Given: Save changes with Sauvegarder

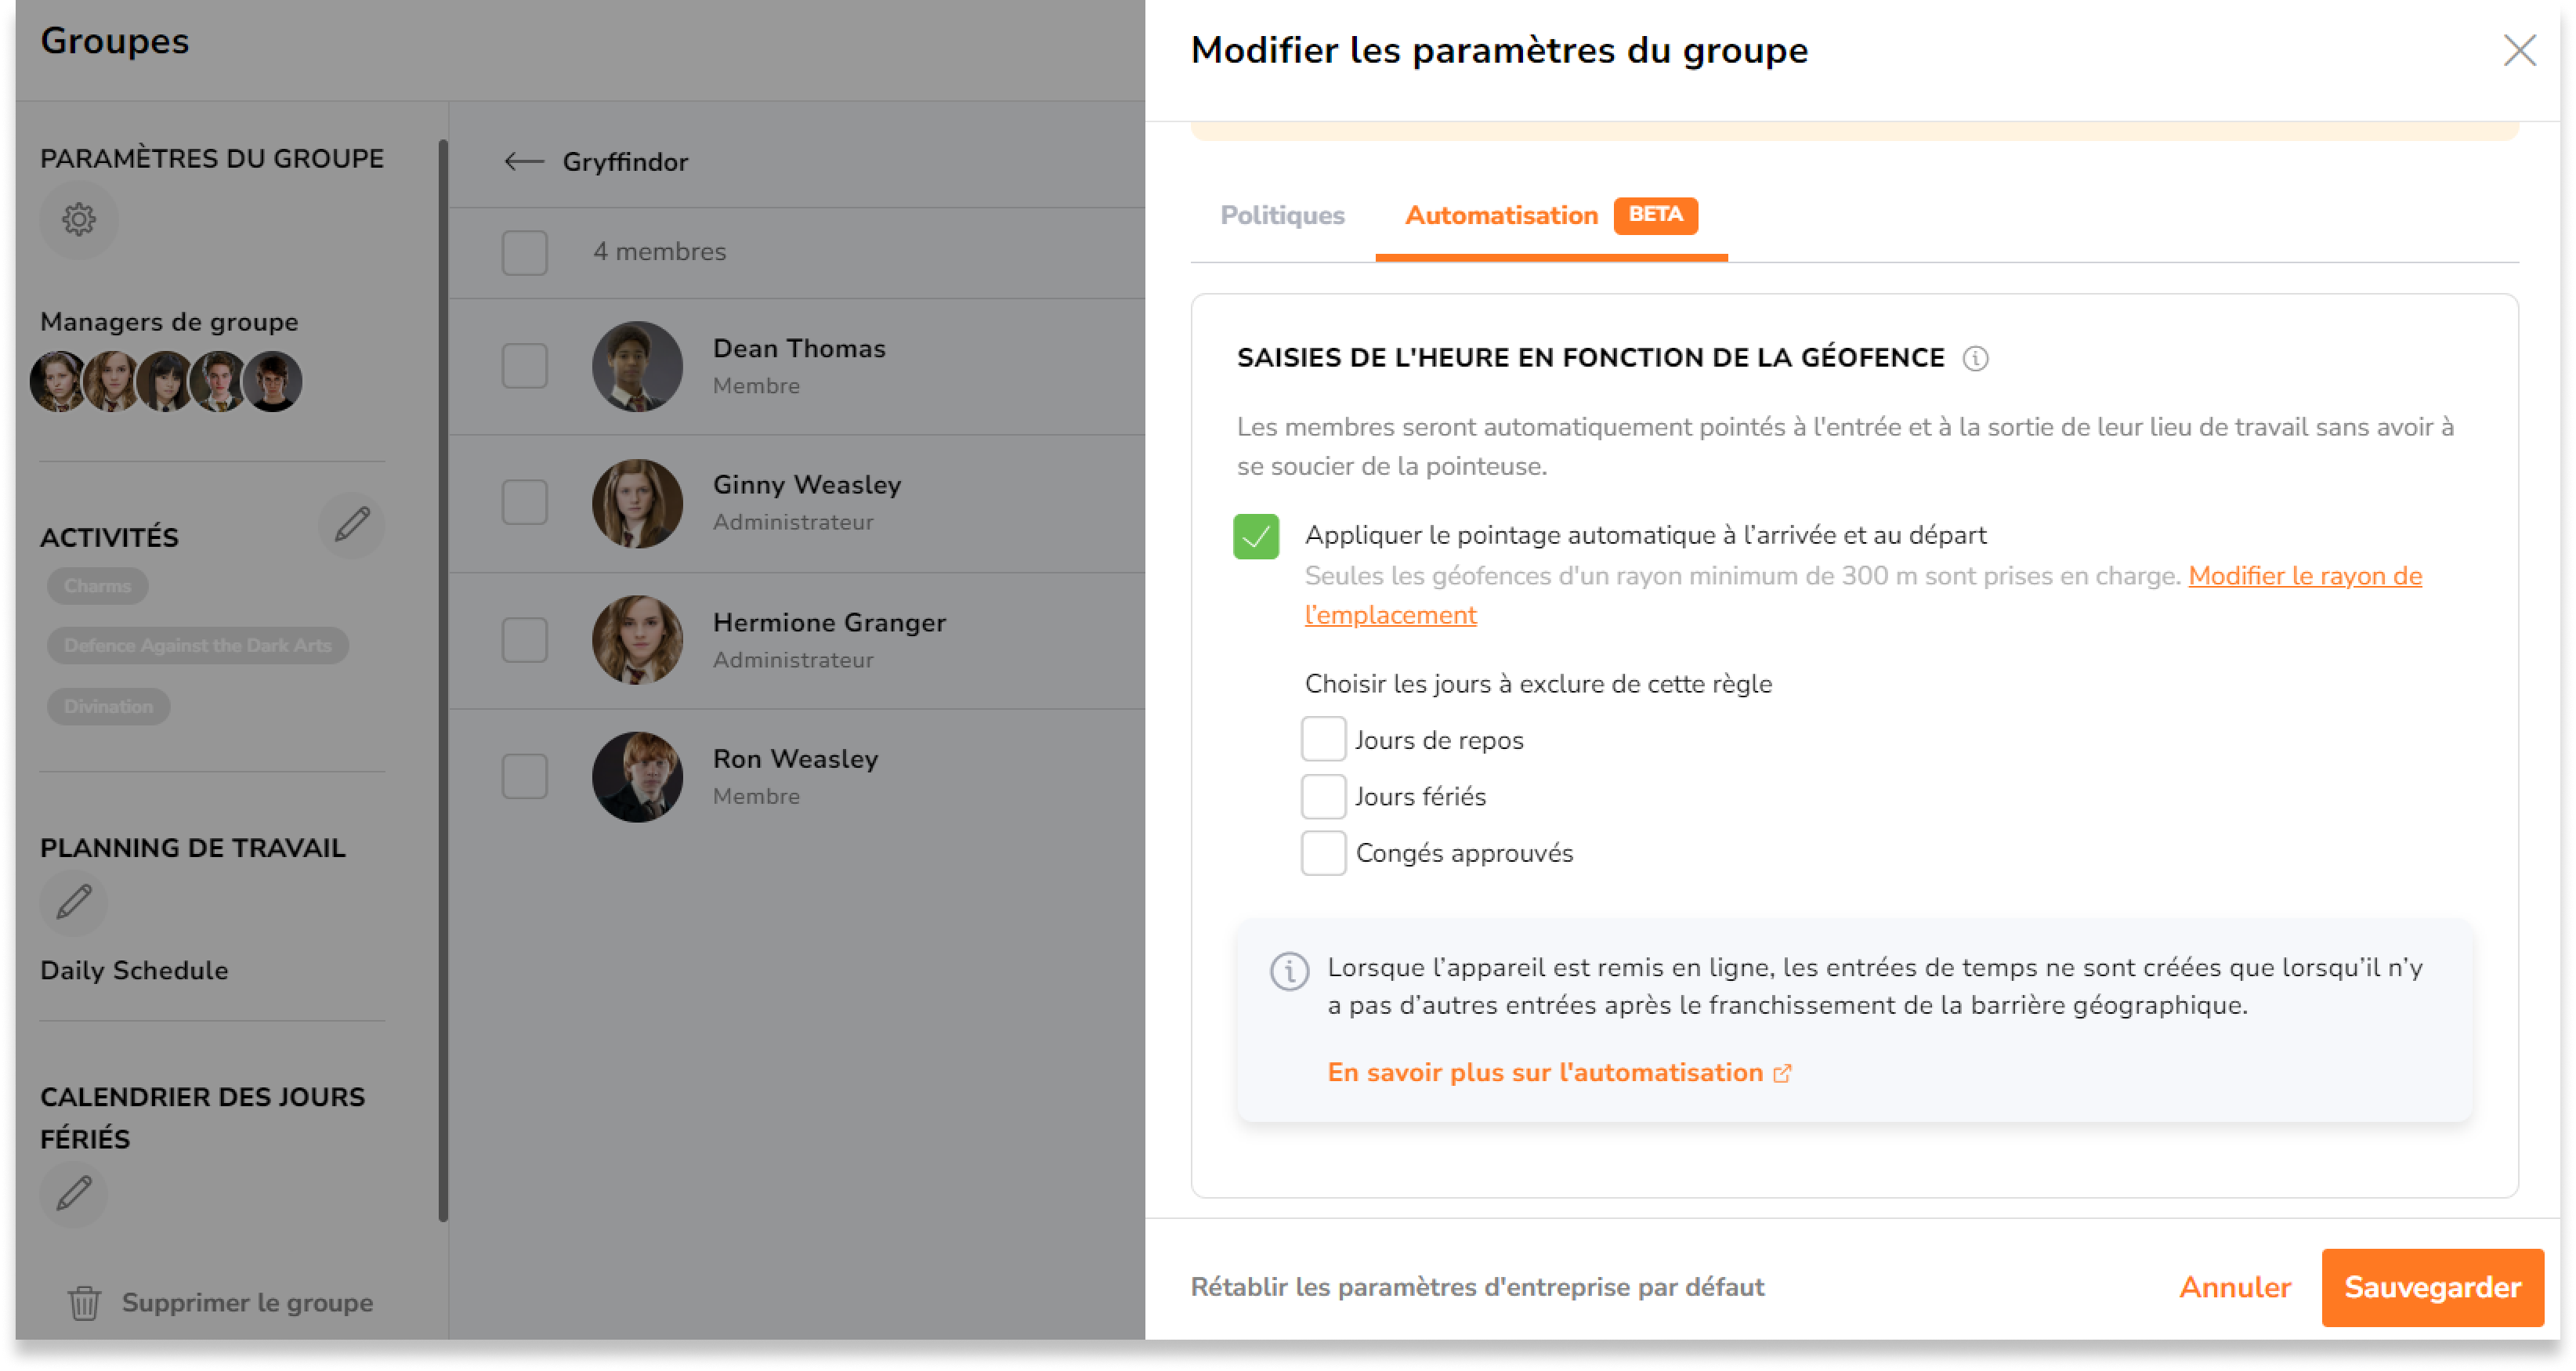Looking at the screenshot, I should point(2432,1287).
